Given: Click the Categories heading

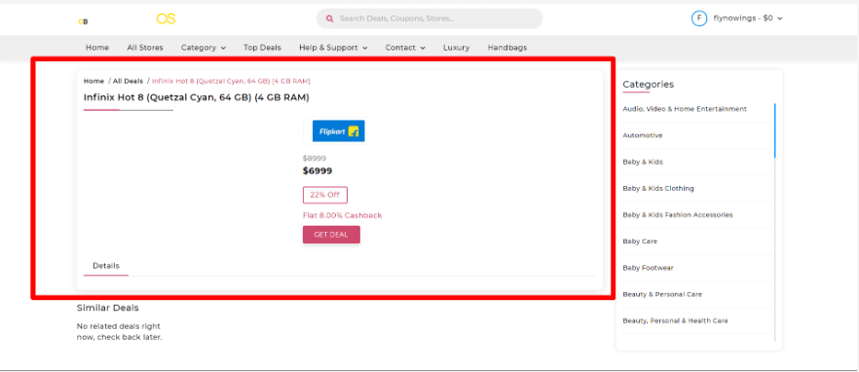Looking at the screenshot, I should [x=648, y=85].
